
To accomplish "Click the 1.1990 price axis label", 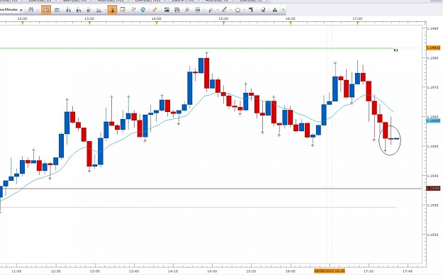I will [432, 28].
